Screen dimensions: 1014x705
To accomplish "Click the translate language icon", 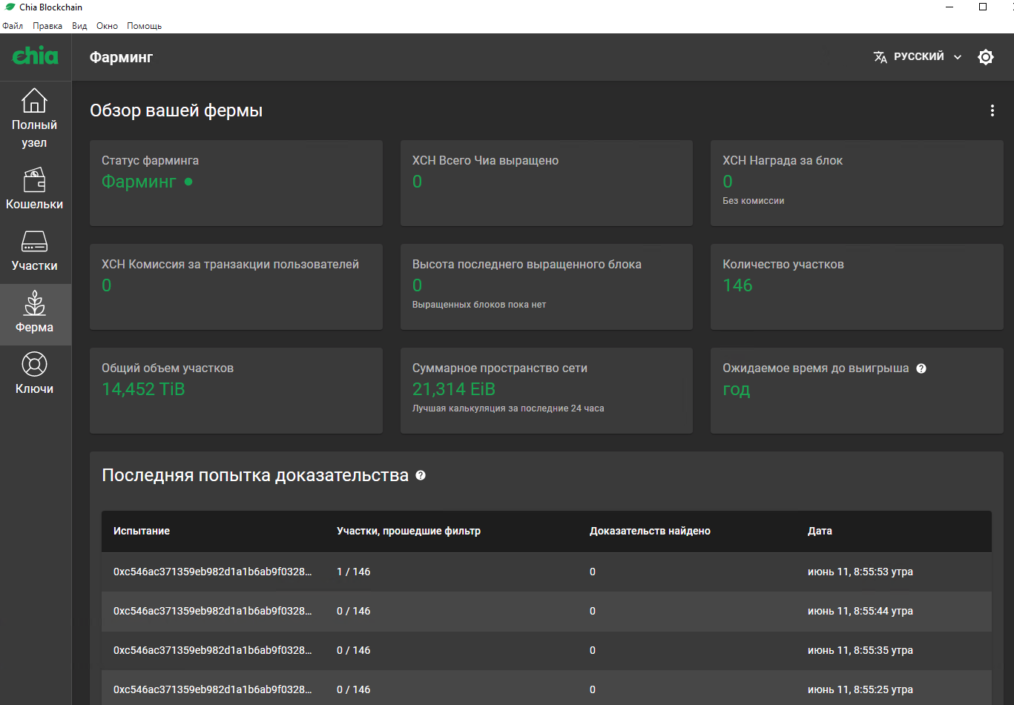I will [x=880, y=57].
